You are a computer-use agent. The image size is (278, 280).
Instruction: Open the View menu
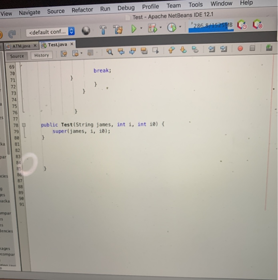click(6, 14)
